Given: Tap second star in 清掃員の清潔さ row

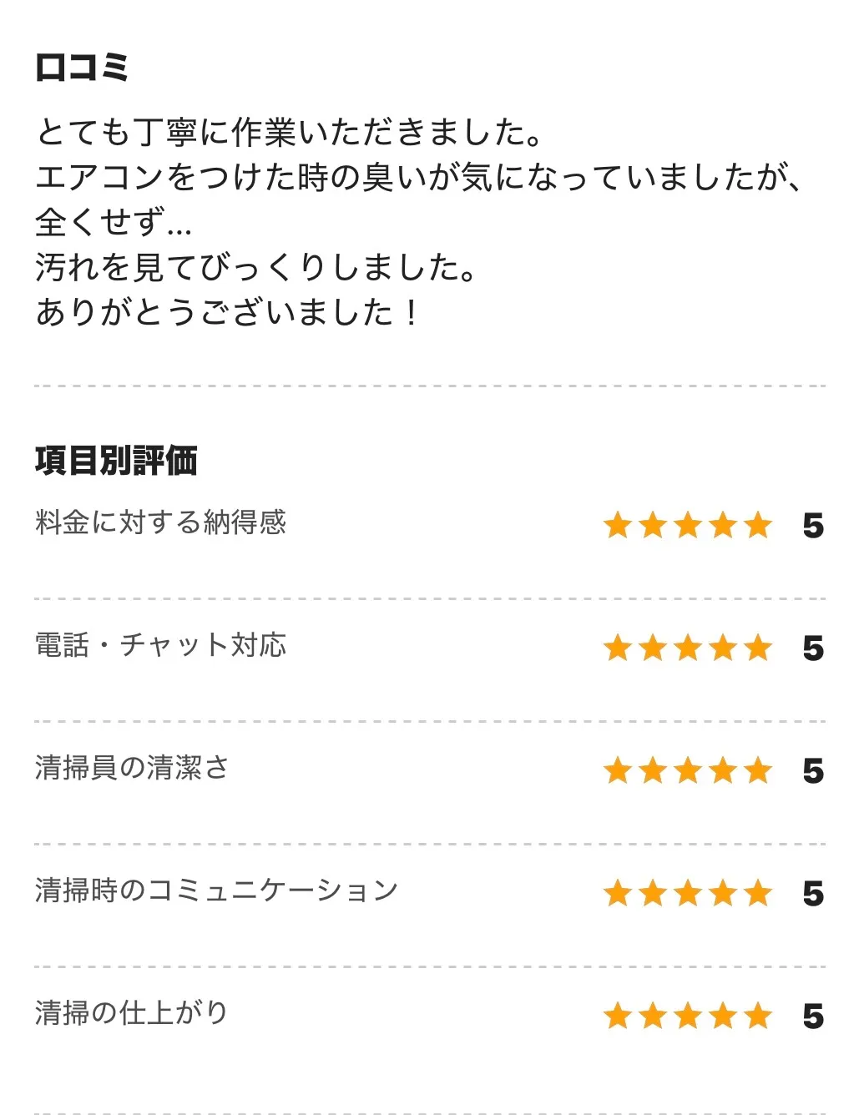Looking at the screenshot, I should pos(653,771).
